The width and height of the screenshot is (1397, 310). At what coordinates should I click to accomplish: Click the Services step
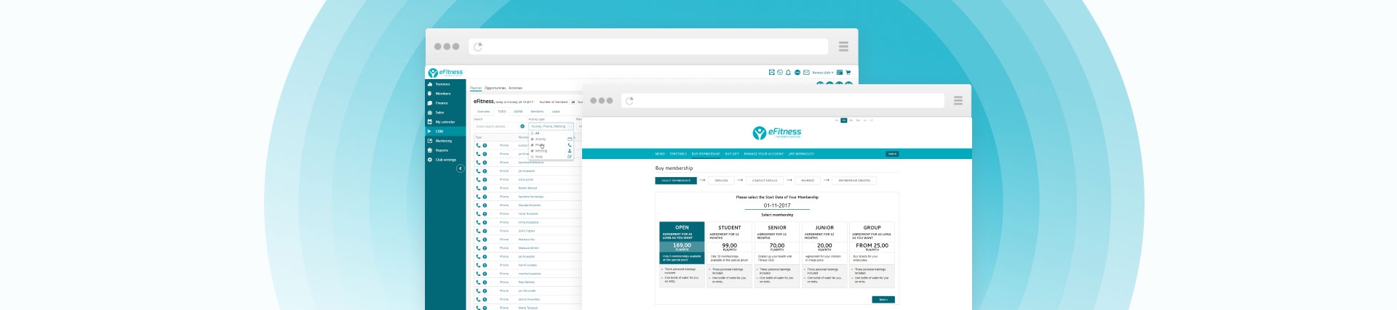point(721,180)
